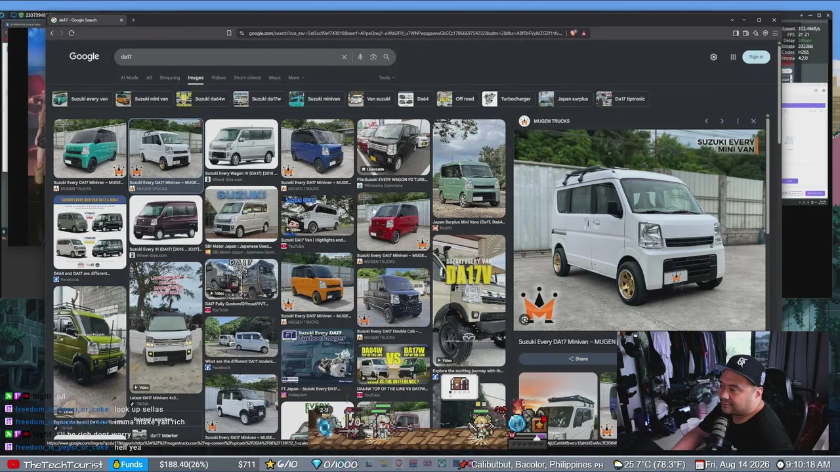Open the teal Suzuki Every DA17 thumbnail
Viewport: 840px width, 472px height.
[90, 149]
